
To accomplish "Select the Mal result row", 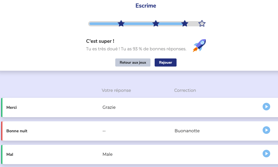I will tap(52, 154).
